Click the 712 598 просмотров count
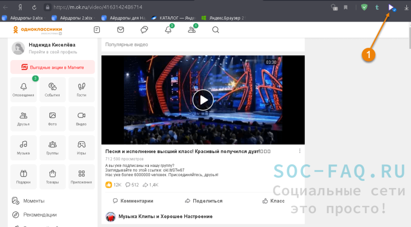The image size is (411, 227). click(124, 159)
